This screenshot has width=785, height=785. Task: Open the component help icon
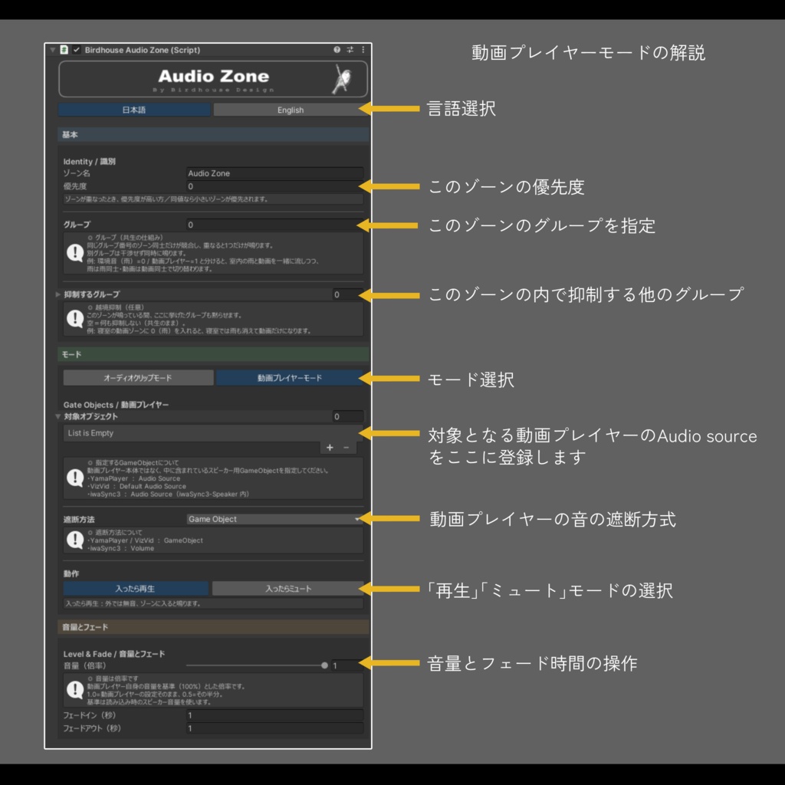click(x=337, y=50)
